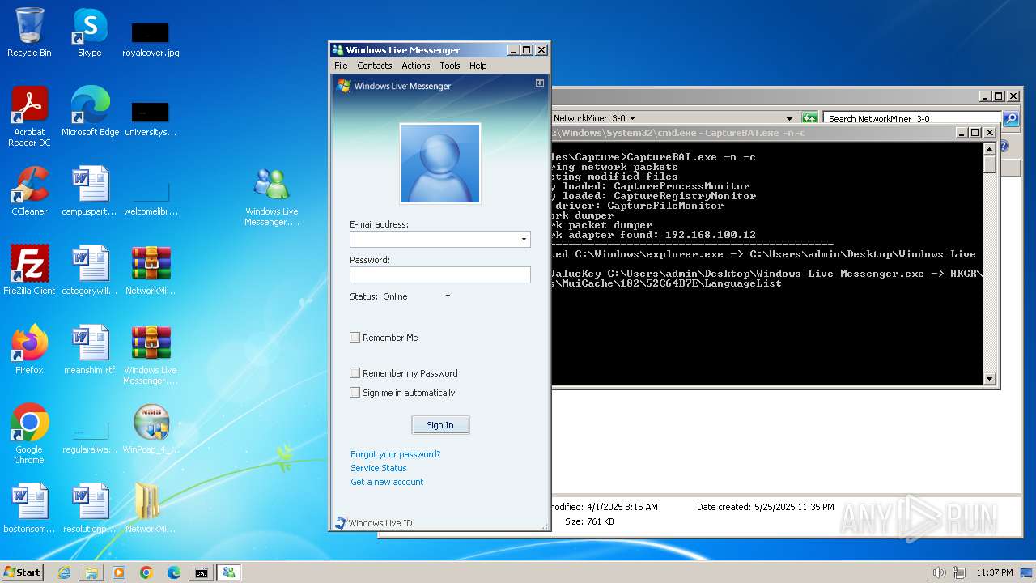Click the Messenger profile picture
The width and height of the screenshot is (1036, 583).
[440, 164]
